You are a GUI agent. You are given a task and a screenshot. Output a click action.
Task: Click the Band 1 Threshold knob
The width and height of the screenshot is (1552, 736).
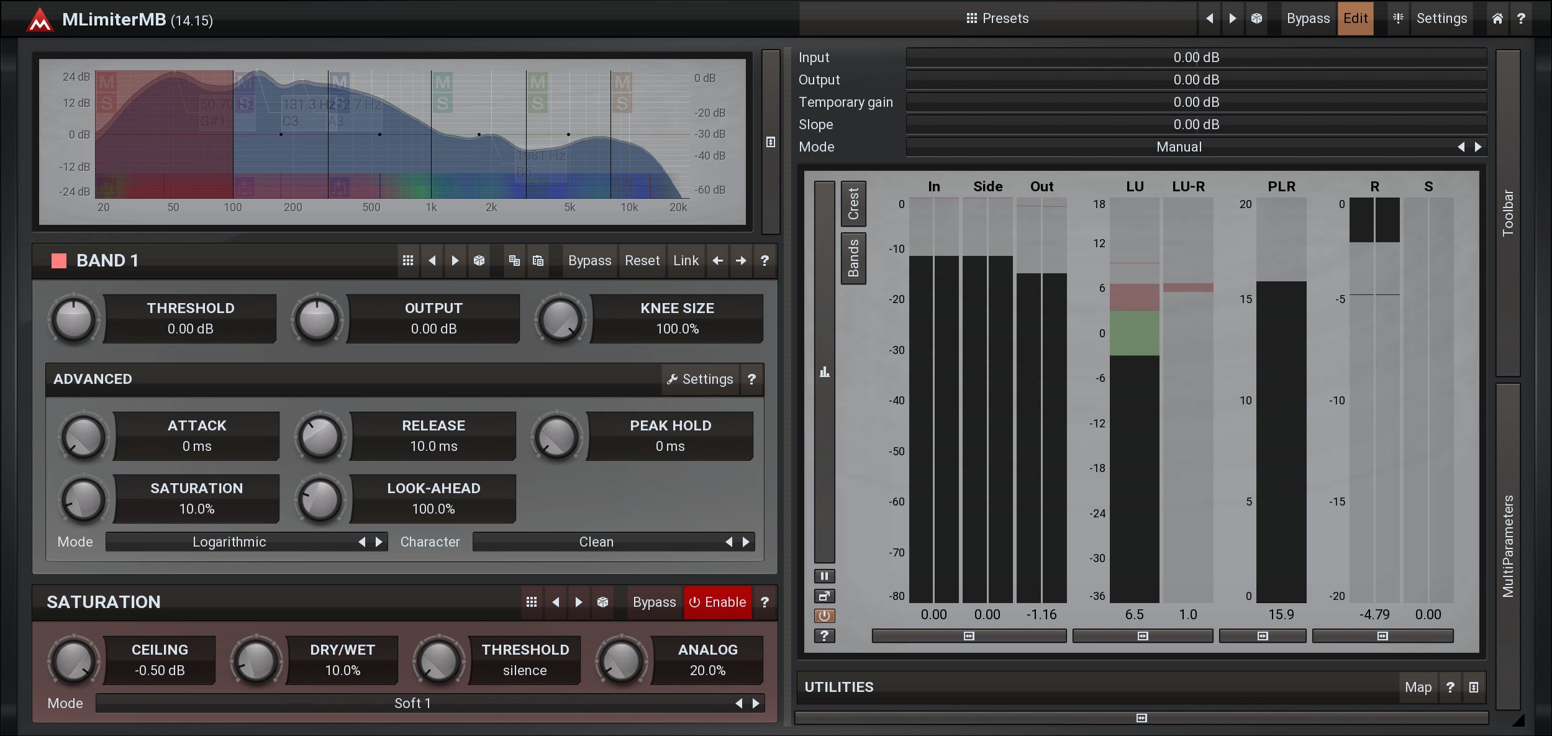click(74, 320)
